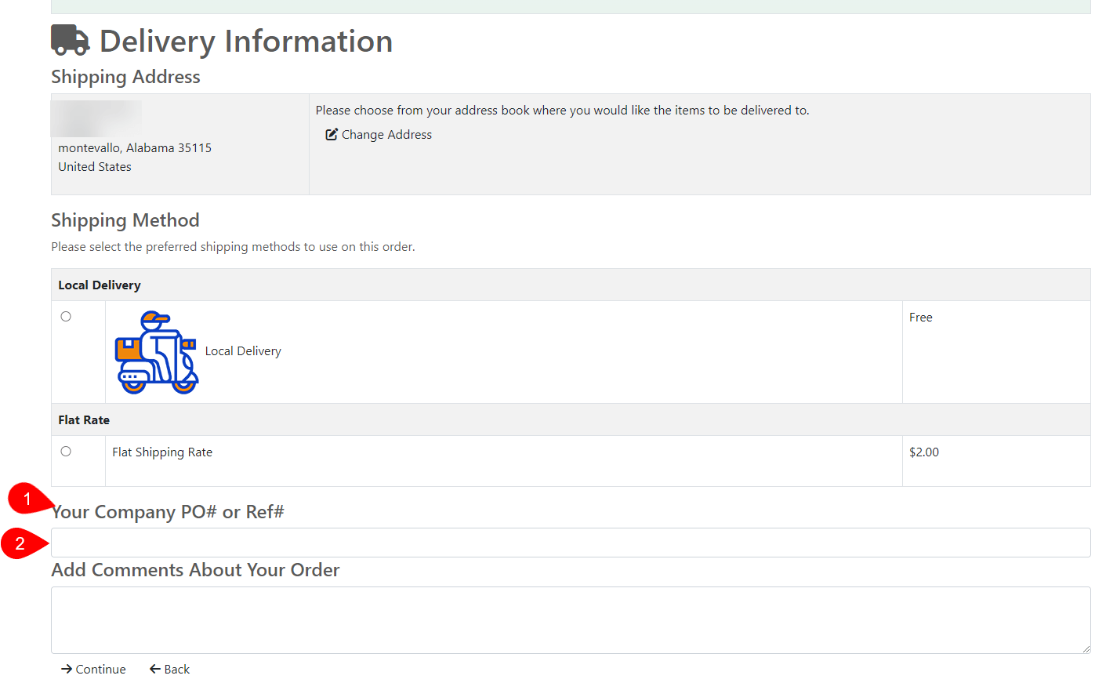Select the Local Delivery radio button
This screenshot has width=1095, height=679.
click(x=66, y=317)
